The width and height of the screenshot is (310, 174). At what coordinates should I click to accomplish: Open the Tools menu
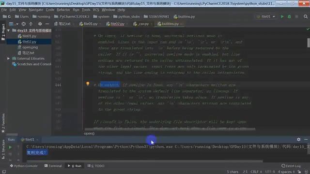pos(86,10)
